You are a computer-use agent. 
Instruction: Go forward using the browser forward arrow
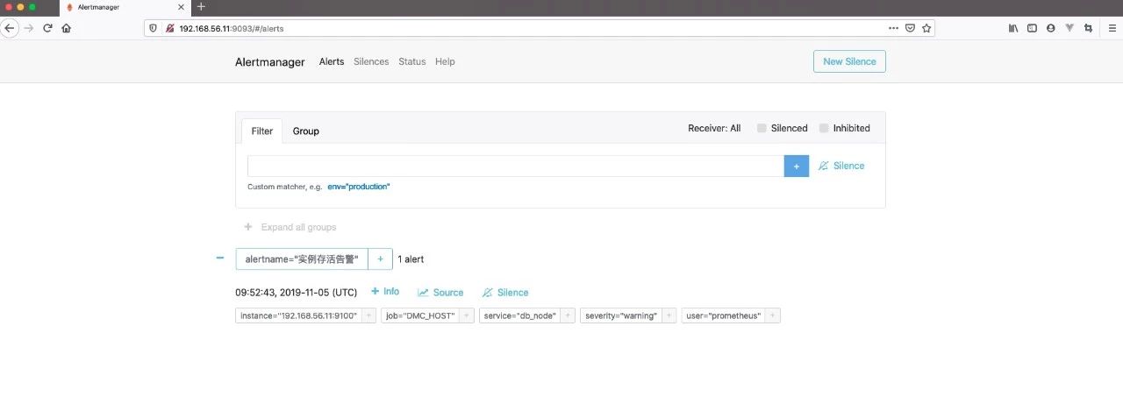[x=28, y=28]
